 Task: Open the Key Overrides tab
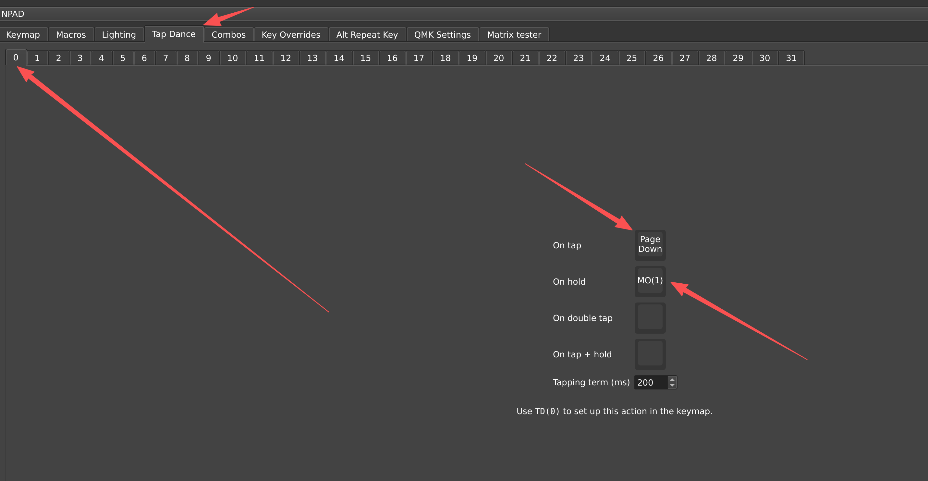(x=291, y=35)
